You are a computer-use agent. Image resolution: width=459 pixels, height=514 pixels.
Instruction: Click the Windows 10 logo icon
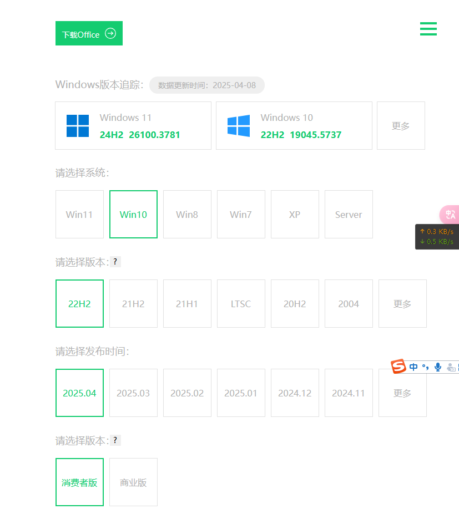tap(239, 125)
